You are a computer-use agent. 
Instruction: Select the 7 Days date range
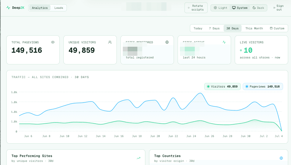click(214, 28)
